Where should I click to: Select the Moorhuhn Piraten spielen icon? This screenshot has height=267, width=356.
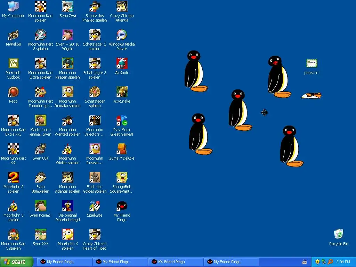[68, 63]
